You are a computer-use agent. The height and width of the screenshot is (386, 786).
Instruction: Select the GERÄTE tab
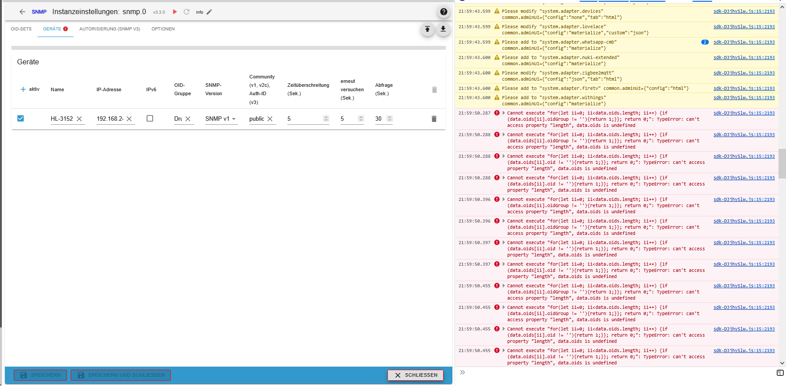click(x=56, y=29)
